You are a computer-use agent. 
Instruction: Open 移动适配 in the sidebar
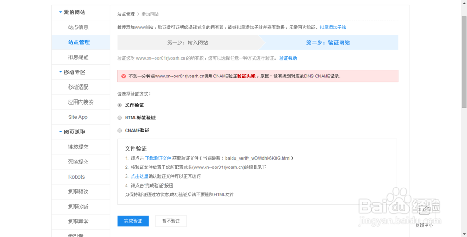[78, 87]
